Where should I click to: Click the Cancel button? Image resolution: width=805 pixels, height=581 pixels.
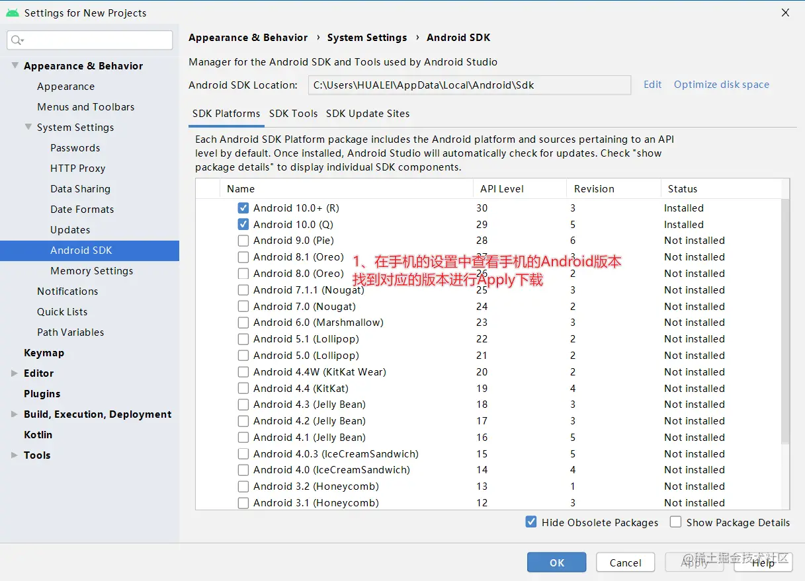coord(626,562)
